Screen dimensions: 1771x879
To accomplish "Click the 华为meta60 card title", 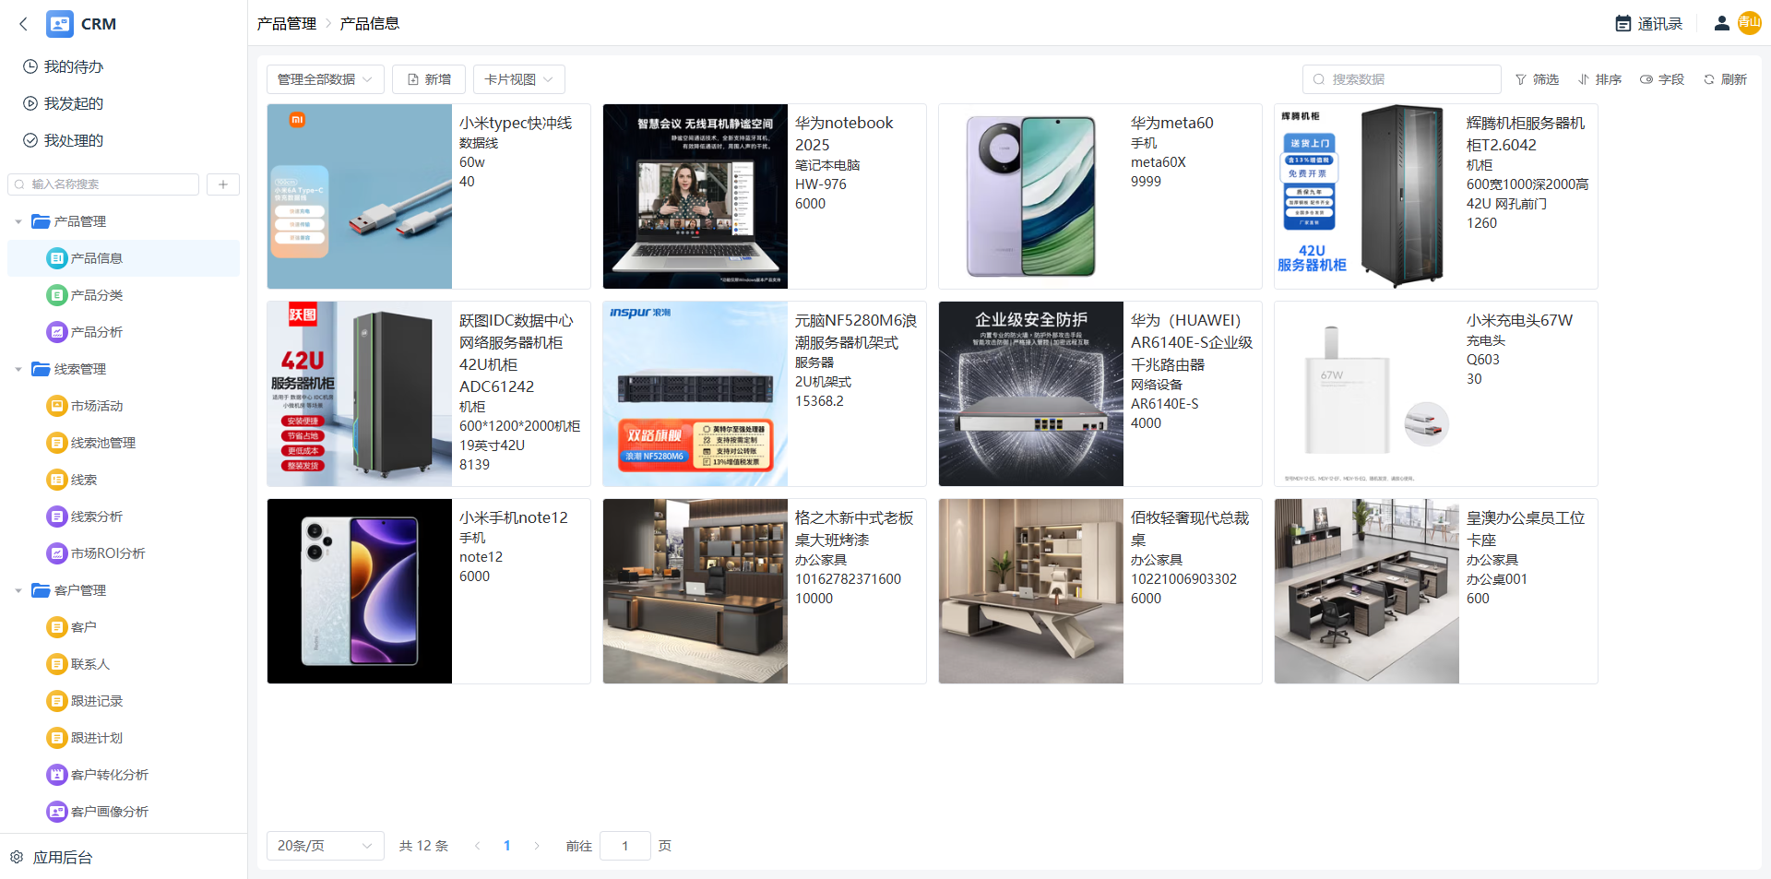I will coord(1172,123).
